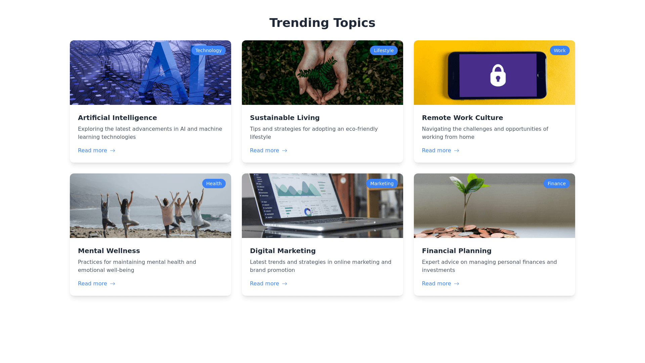Select the Health category badge
The height and width of the screenshot is (363, 645).
click(x=214, y=184)
